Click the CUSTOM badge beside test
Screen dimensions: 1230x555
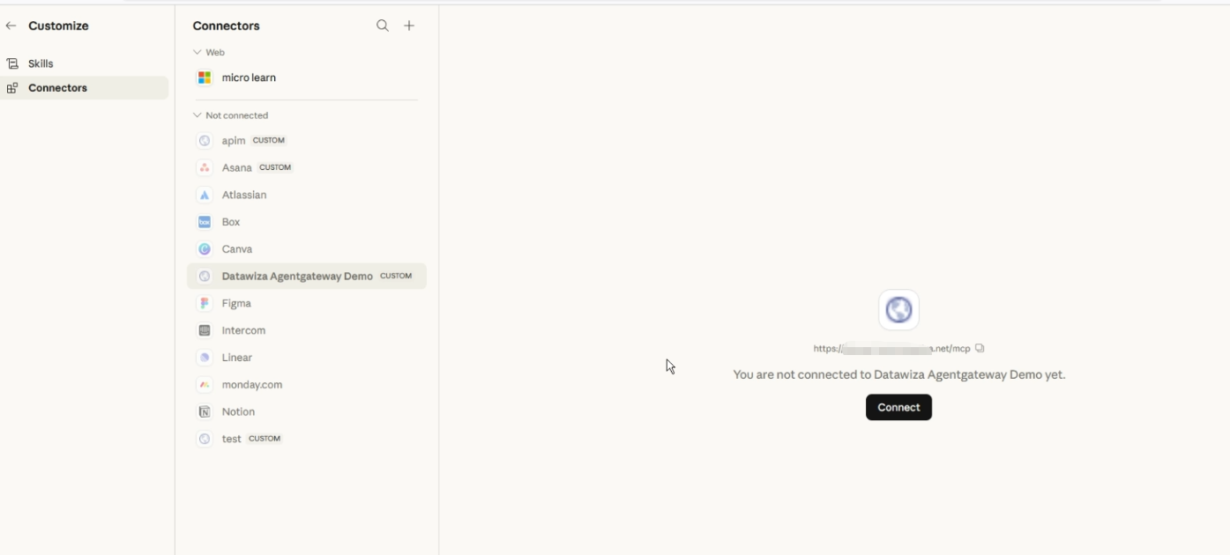[265, 439]
